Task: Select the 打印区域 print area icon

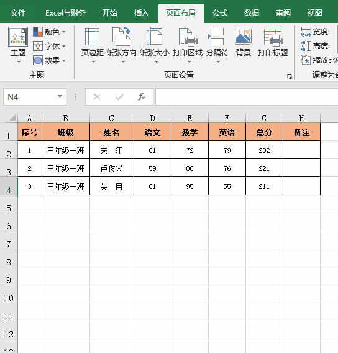Action: pos(188,37)
